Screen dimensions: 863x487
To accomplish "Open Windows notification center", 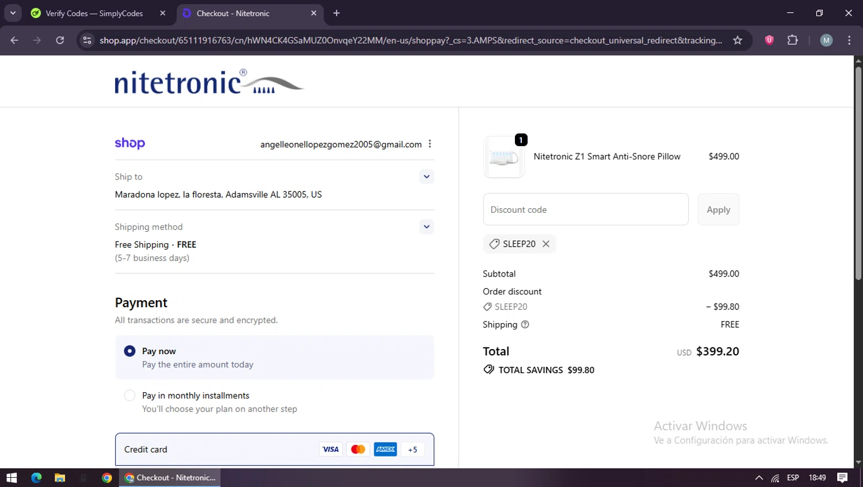I will point(842,477).
